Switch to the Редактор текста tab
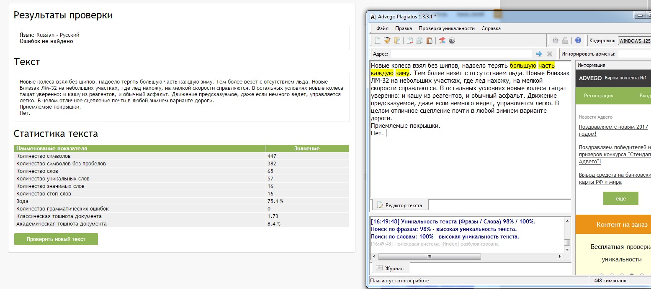Viewport: 651px width, 289px height. coord(400,205)
